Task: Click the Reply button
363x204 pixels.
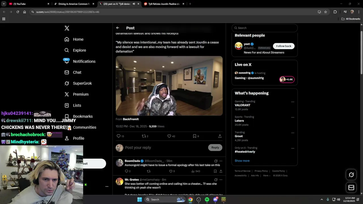Action: 215,147
